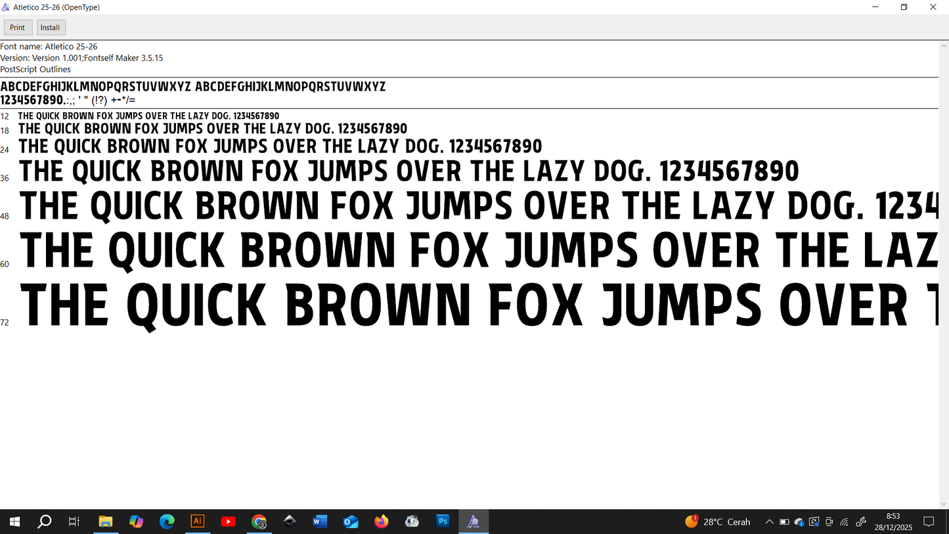Open File Explorer from the taskbar

(x=106, y=522)
